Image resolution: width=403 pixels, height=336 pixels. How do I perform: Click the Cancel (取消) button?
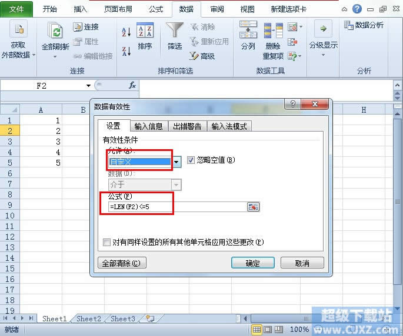tap(302, 263)
